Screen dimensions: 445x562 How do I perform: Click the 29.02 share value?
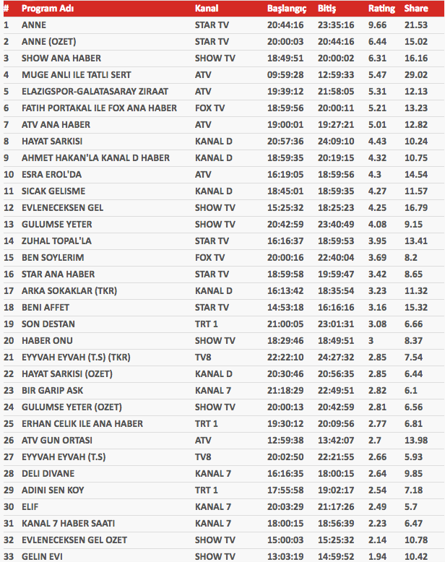[x=416, y=74]
